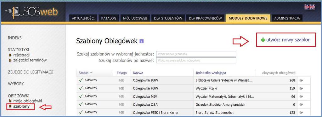This screenshot has width=322, height=117.
Task: Focus the search by template name field
Action: [196, 61]
